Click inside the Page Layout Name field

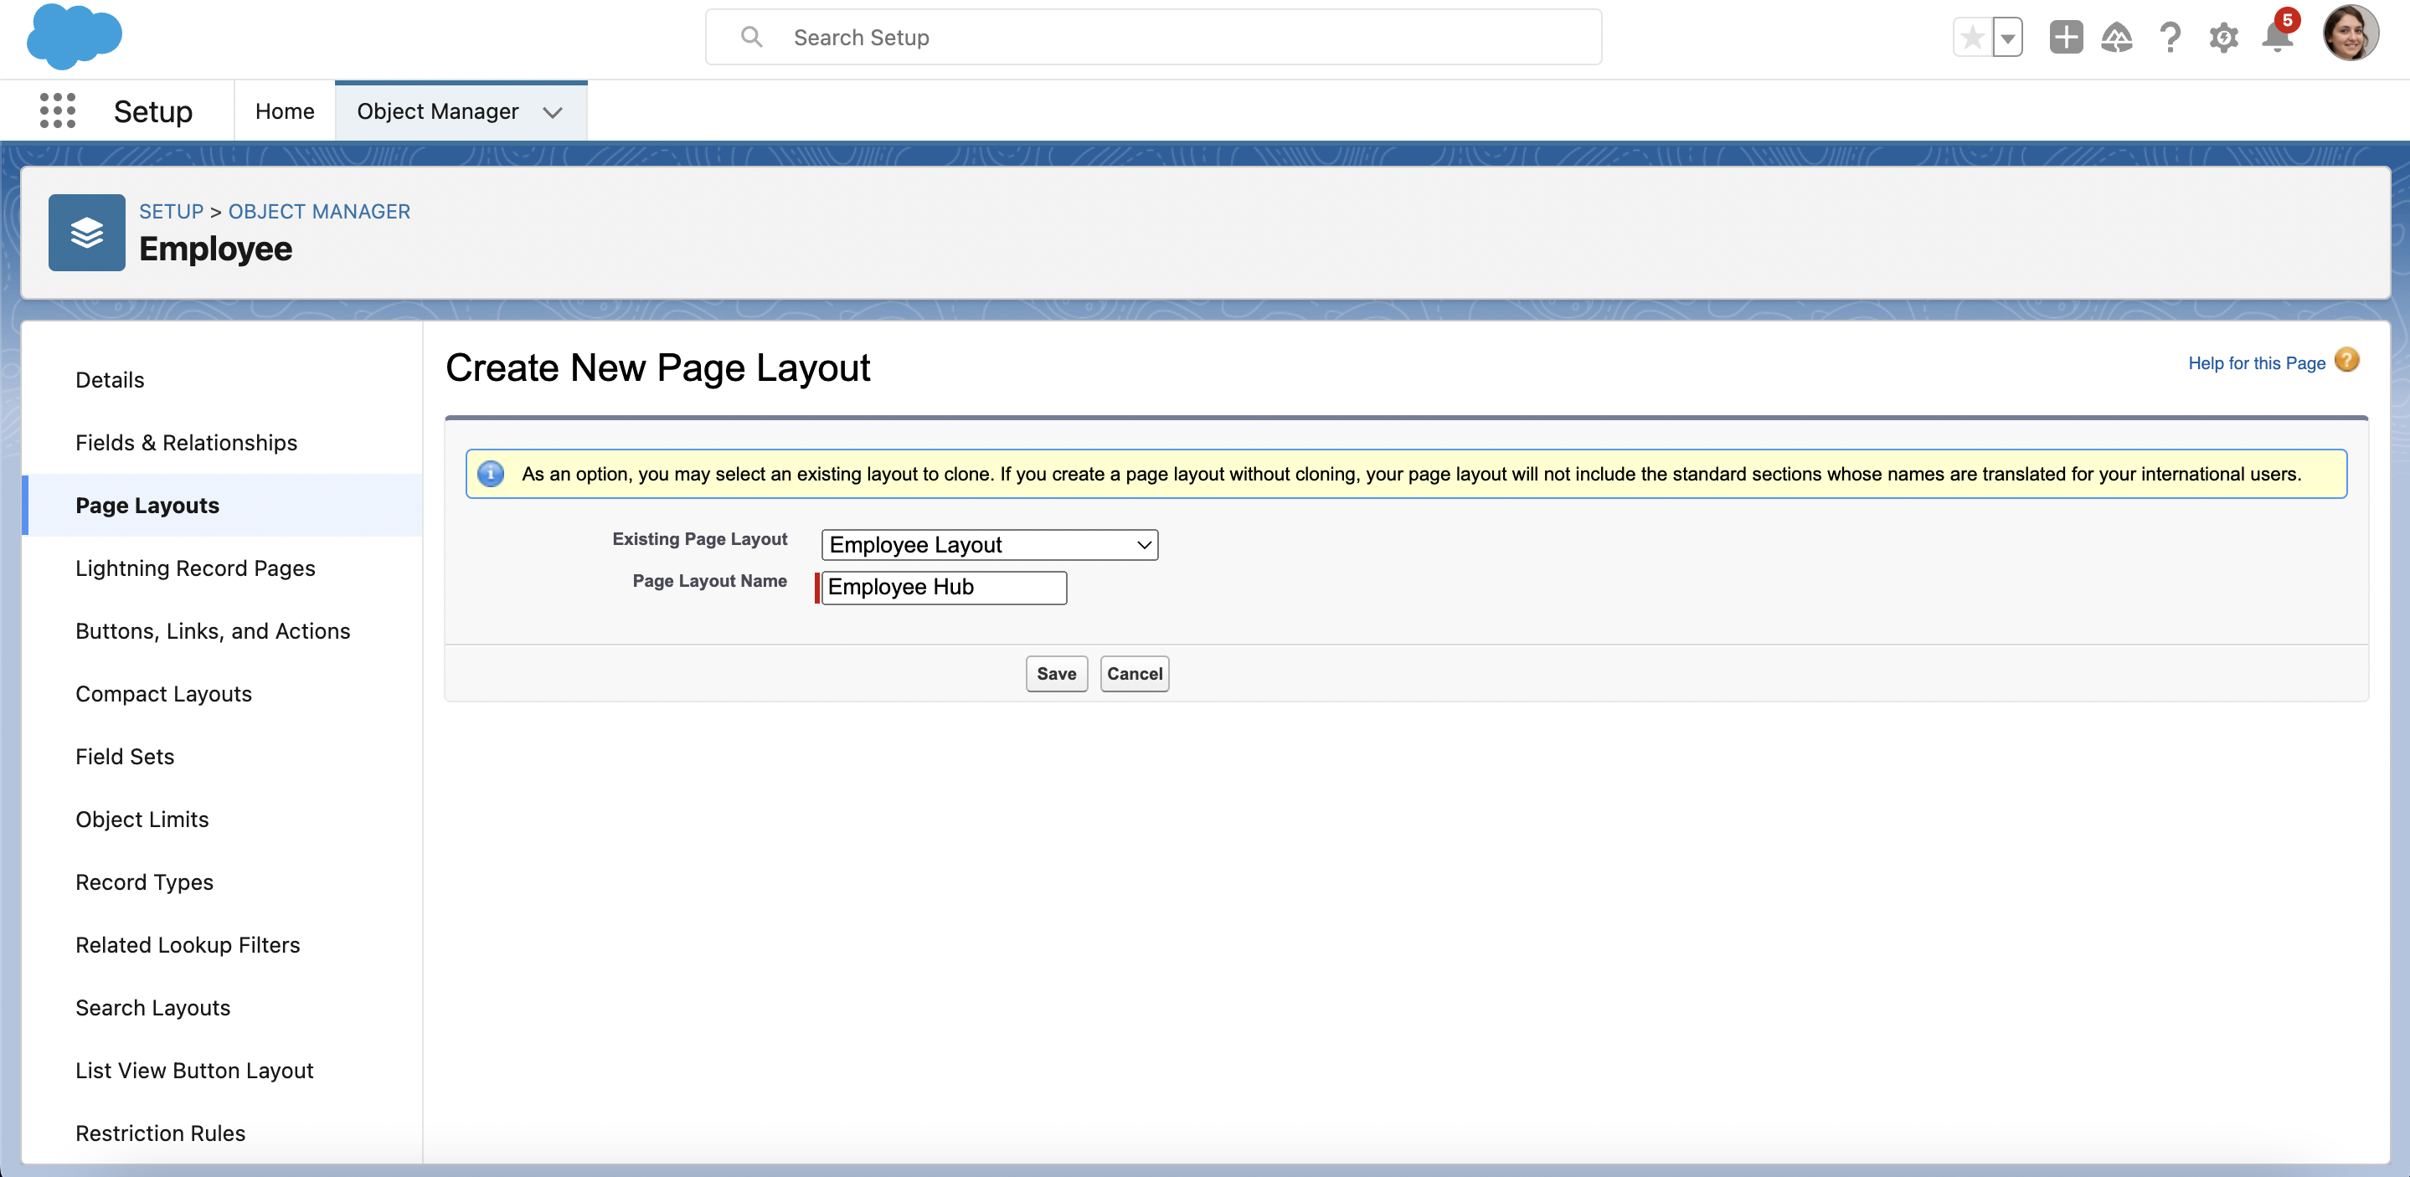click(941, 587)
